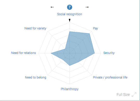Select the Pay axis label
The width and height of the screenshot is (140, 101).
95,28
